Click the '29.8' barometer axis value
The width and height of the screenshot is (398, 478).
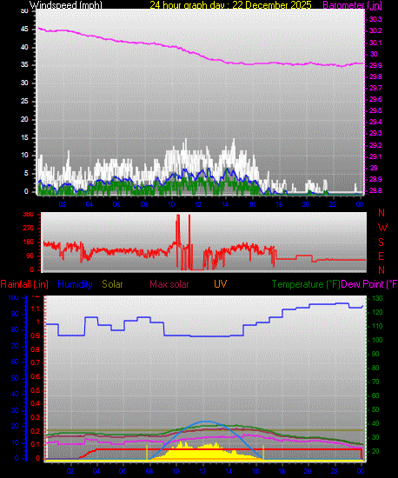(375, 76)
